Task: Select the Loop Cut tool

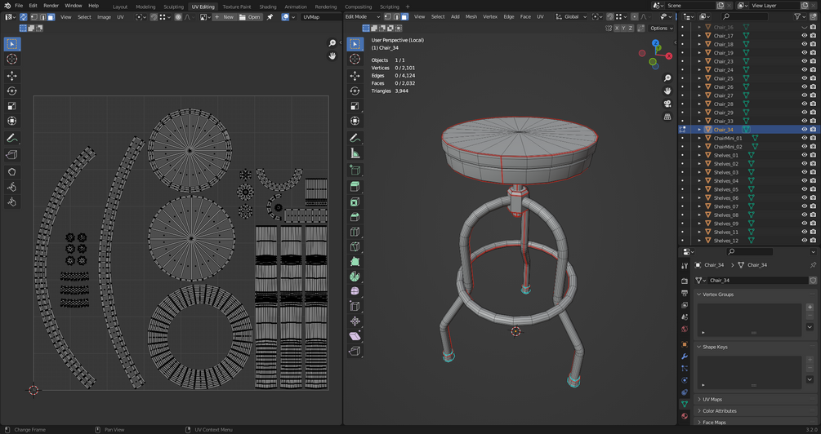Action: click(355, 232)
